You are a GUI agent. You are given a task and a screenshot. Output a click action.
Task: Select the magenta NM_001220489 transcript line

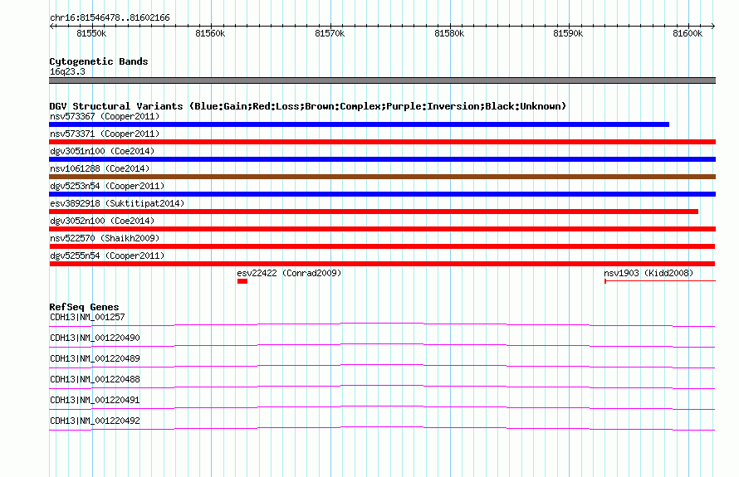(382, 366)
